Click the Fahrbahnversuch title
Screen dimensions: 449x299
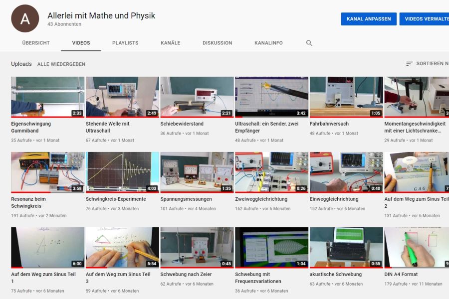329,124
